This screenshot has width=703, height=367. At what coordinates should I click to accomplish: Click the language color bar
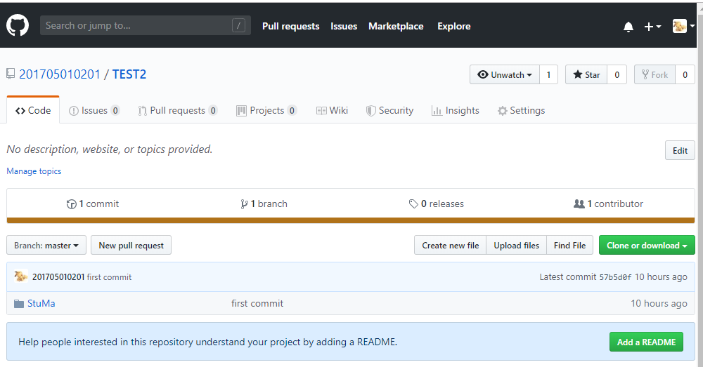click(351, 220)
